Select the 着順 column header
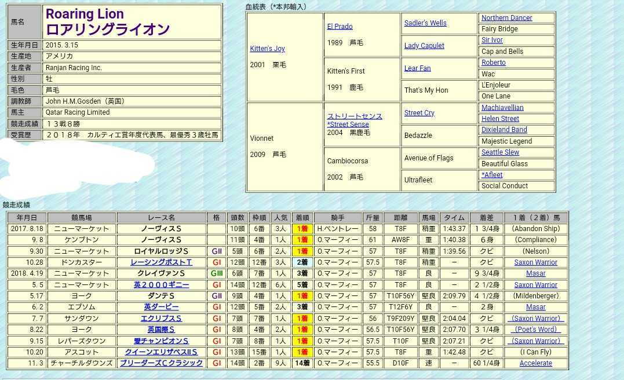This screenshot has width=624, height=380. coord(302,218)
